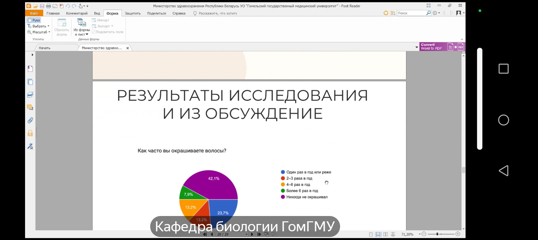Open the Bookmarks panel in sidebar
Viewport: 538px width, 240px height.
[30, 69]
